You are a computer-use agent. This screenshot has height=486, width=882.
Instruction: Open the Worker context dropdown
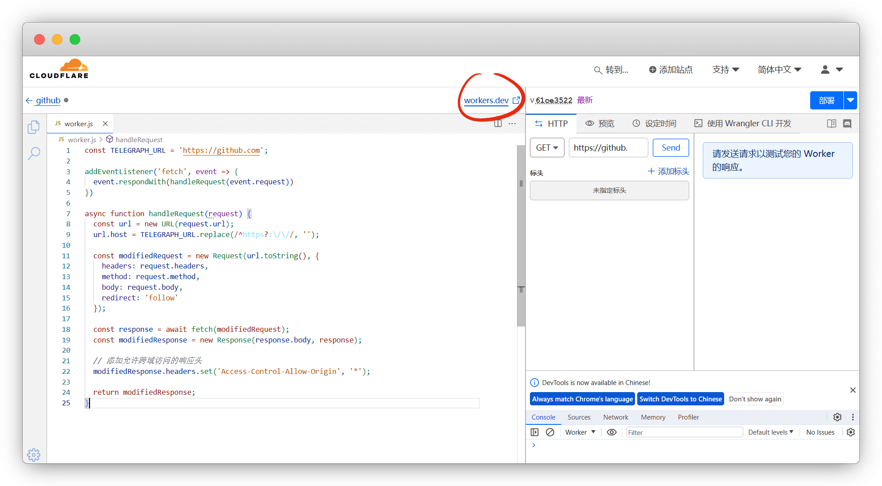tap(580, 432)
